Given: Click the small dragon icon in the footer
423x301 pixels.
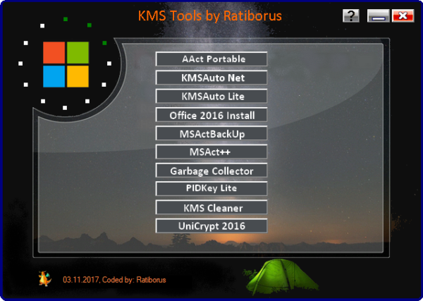Looking at the screenshot, I should click(x=45, y=278).
